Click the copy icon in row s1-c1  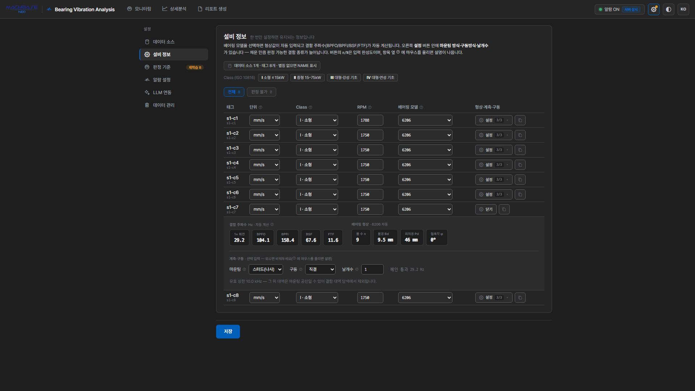[520, 120]
